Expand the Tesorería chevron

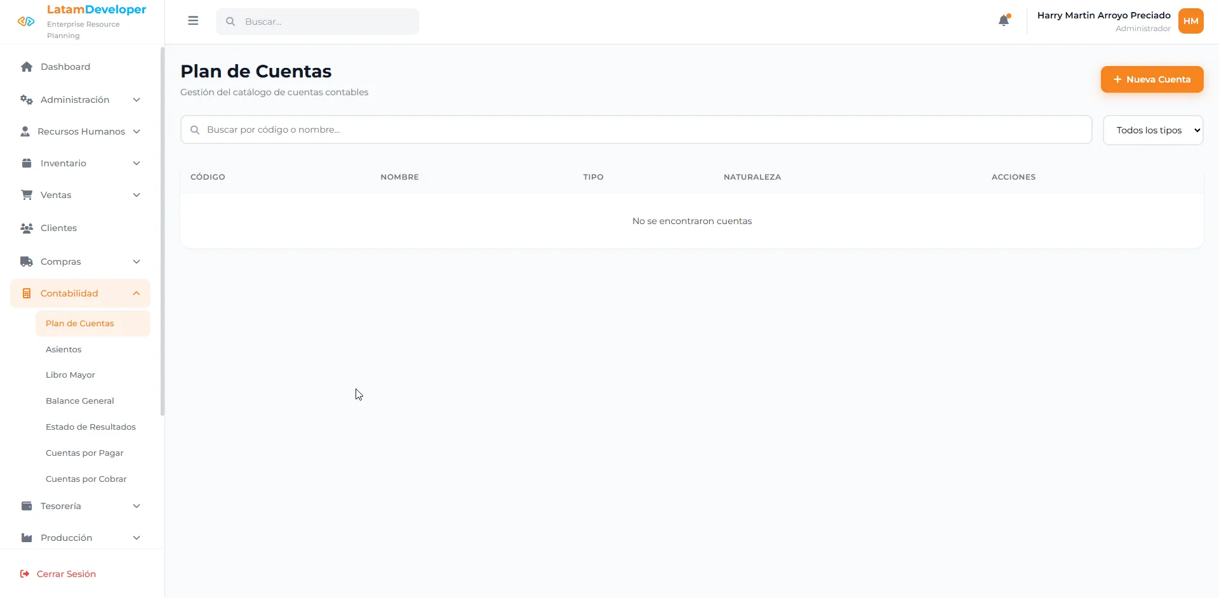click(137, 506)
